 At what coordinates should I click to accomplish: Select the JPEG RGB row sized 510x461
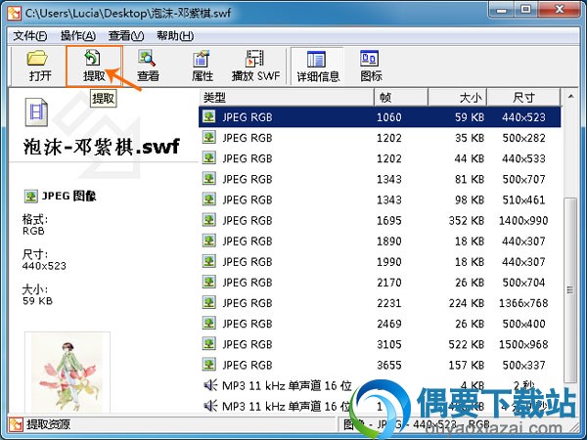[380, 199]
